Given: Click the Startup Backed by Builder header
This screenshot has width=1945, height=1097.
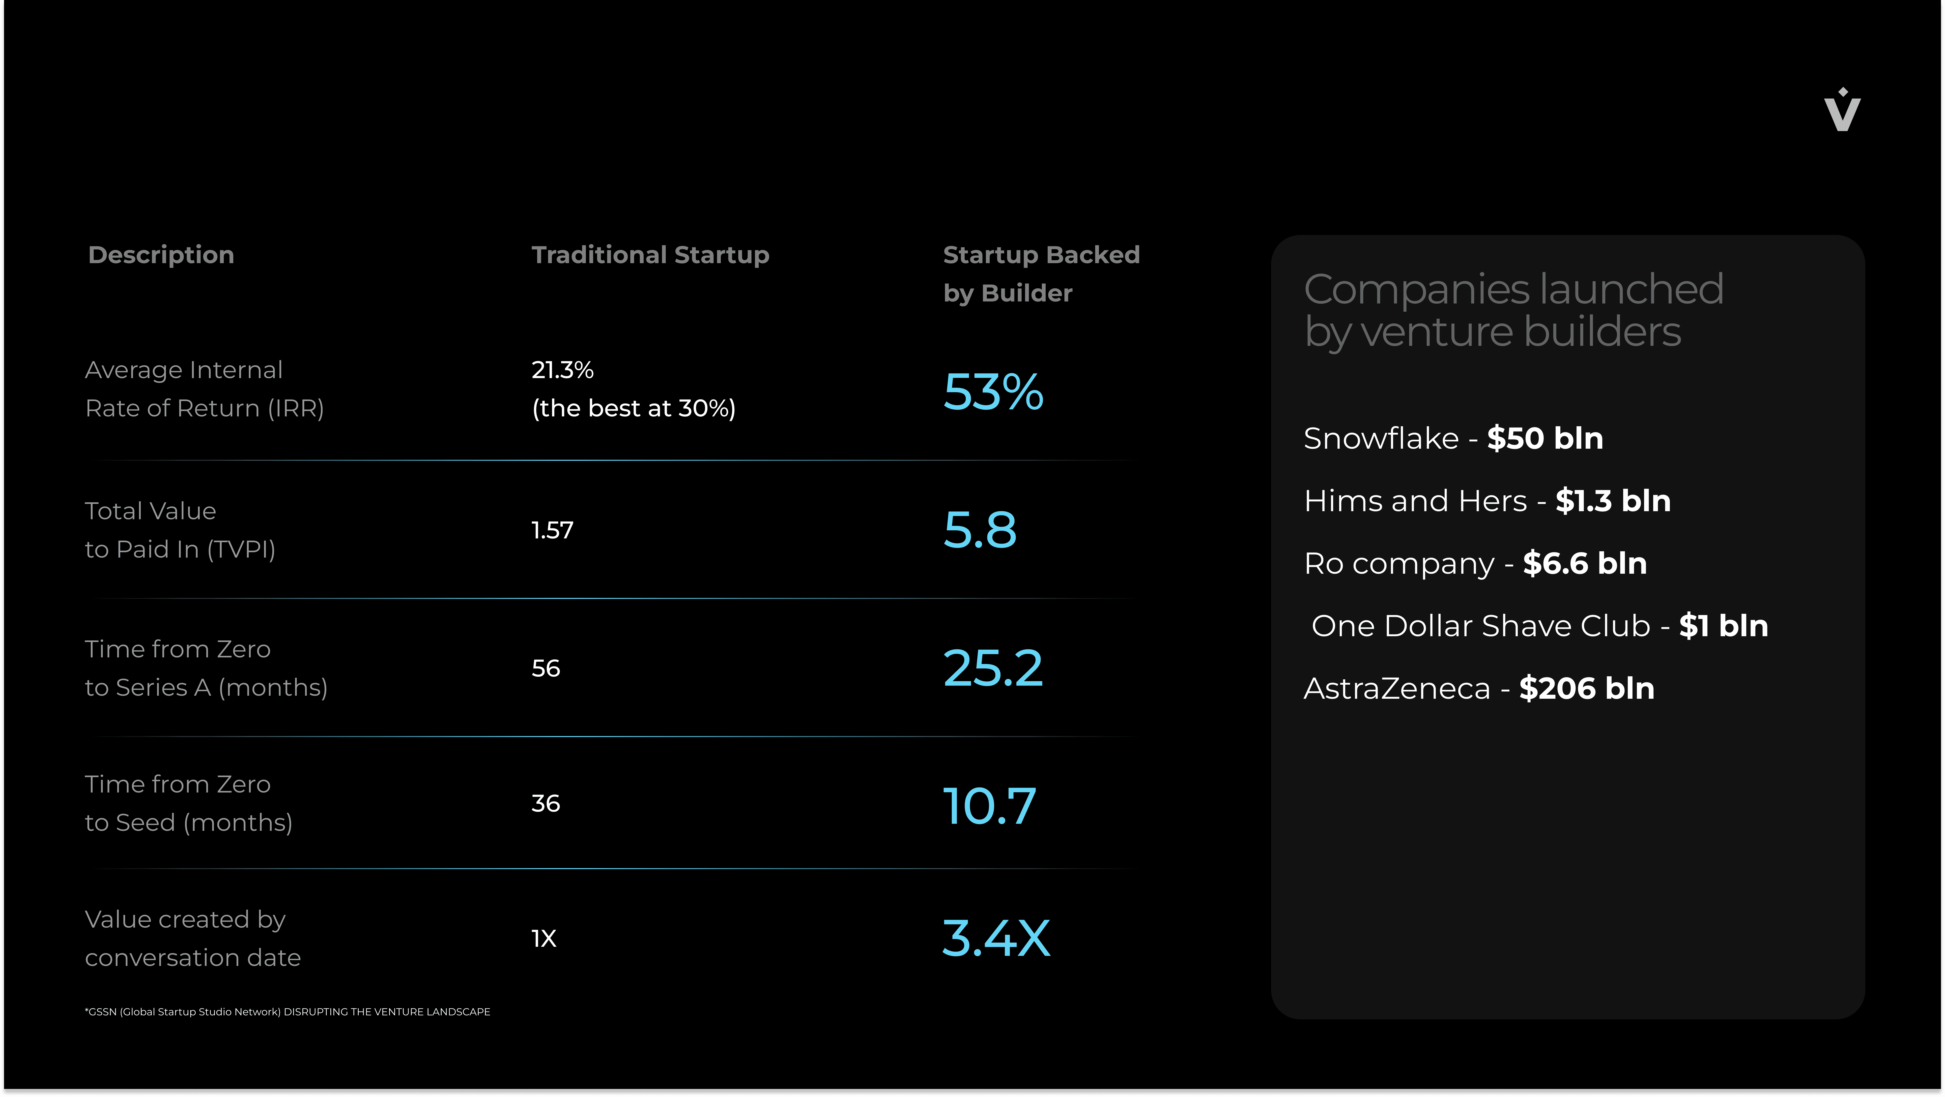Looking at the screenshot, I should [x=1041, y=274].
